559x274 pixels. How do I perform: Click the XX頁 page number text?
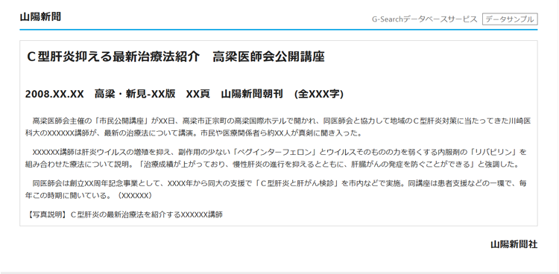point(198,94)
